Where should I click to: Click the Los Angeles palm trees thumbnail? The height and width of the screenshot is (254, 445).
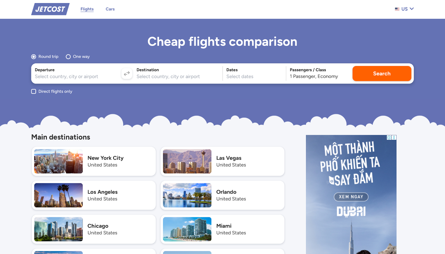click(58, 195)
